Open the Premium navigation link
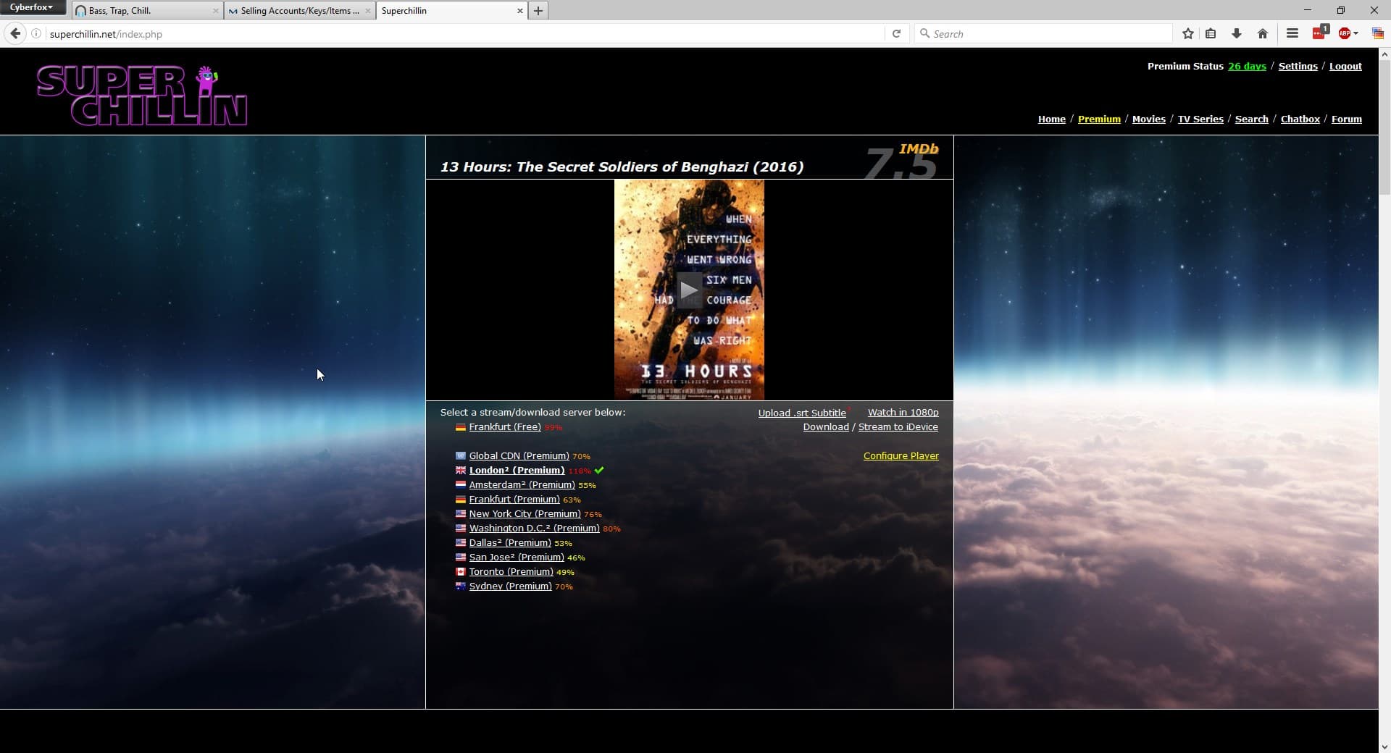The width and height of the screenshot is (1391, 753). click(x=1099, y=119)
